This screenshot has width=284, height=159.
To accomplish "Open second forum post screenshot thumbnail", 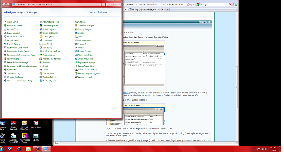I will pyautogui.click(x=135, y=116).
